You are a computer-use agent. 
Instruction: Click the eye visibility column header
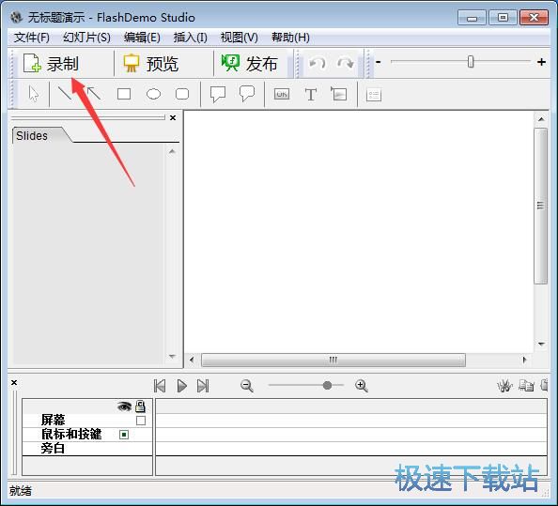124,406
